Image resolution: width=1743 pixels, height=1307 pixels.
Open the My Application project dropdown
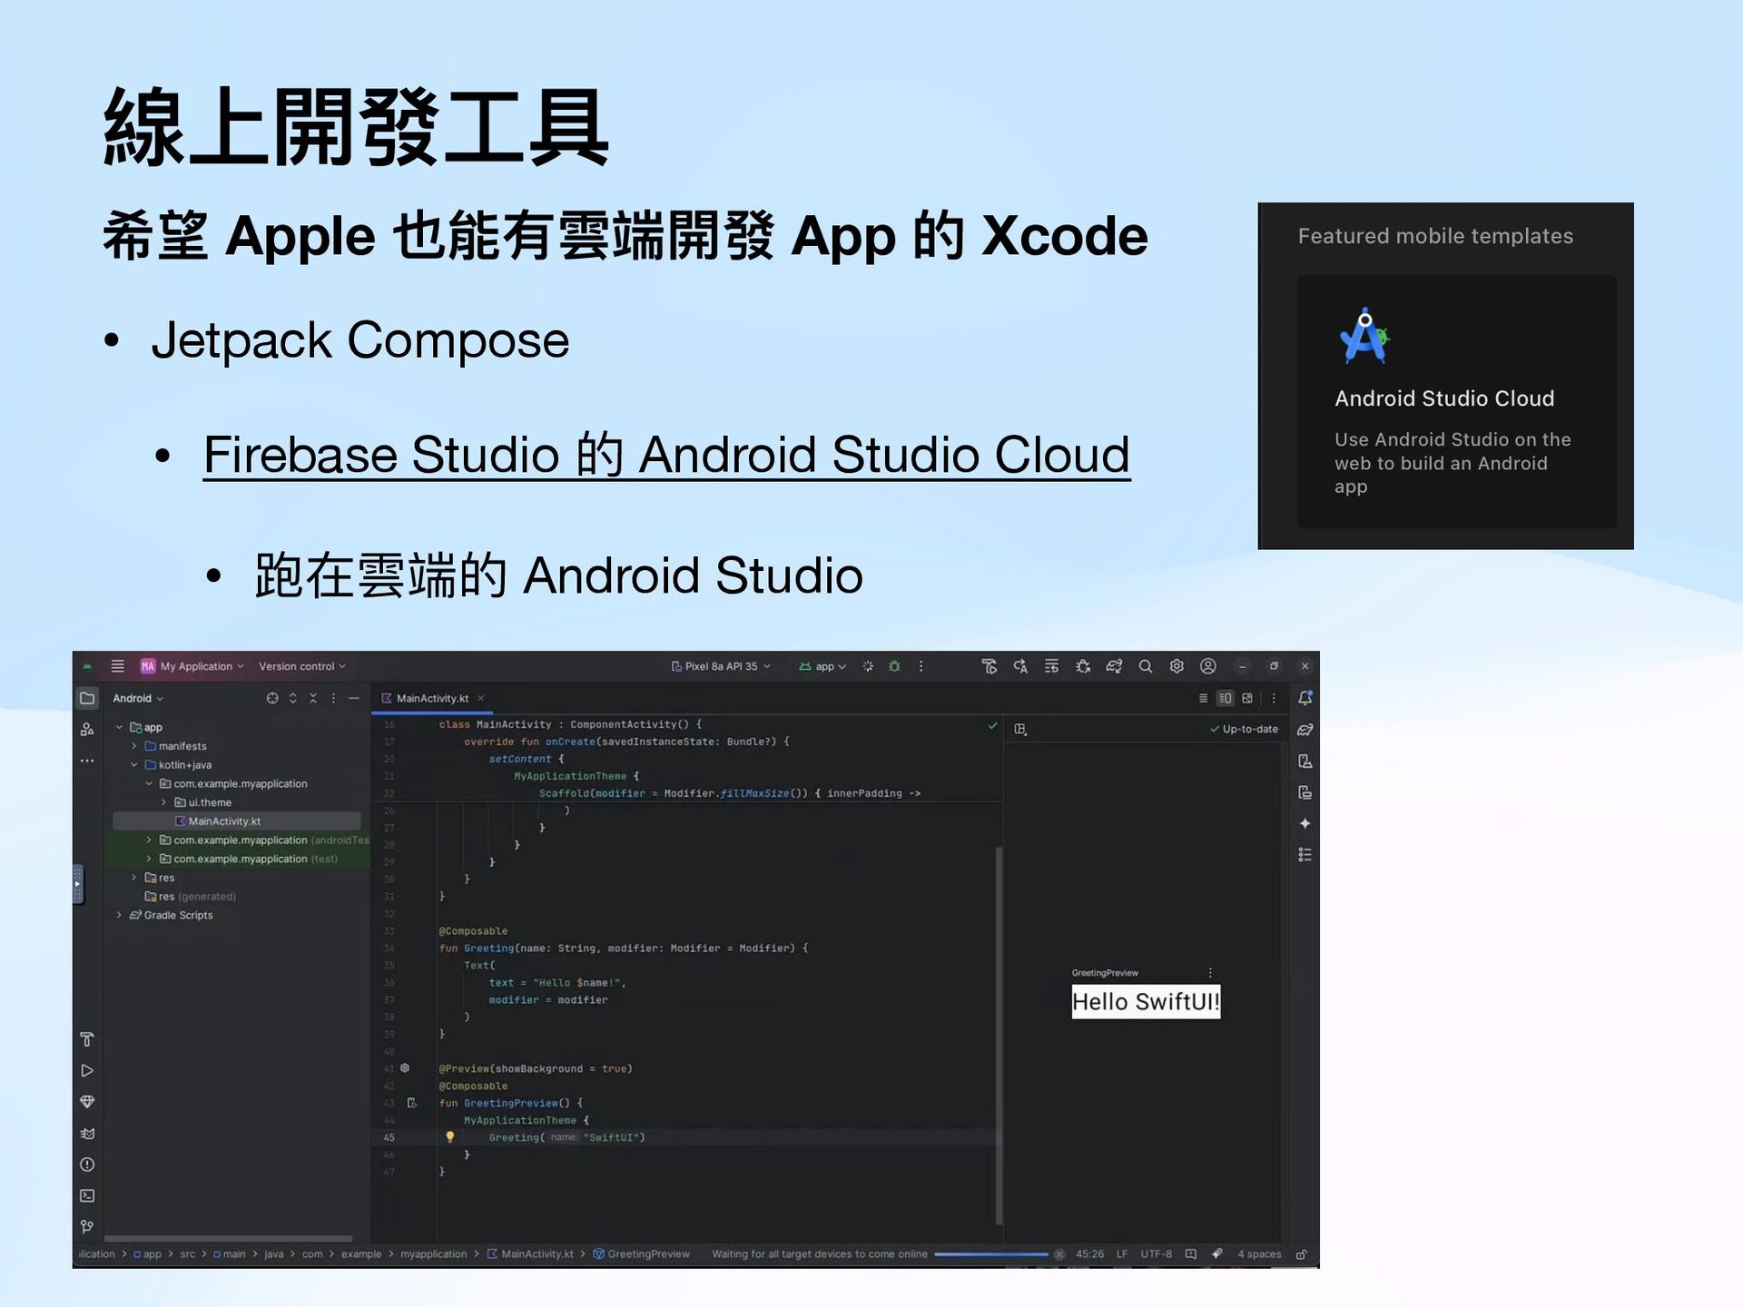click(x=192, y=666)
